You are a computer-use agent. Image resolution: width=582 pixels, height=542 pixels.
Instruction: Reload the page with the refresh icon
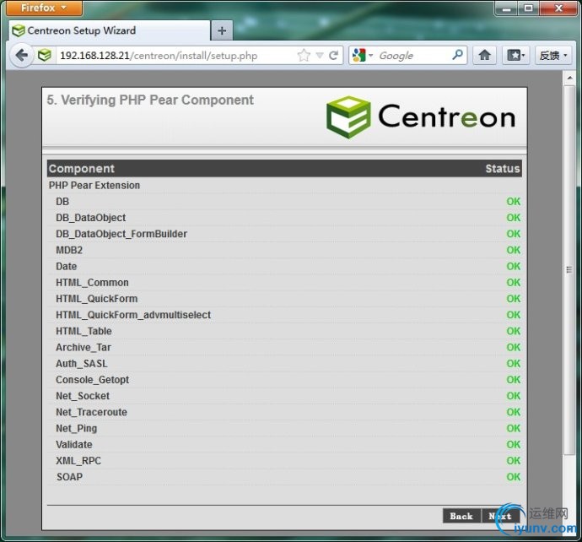tap(334, 56)
